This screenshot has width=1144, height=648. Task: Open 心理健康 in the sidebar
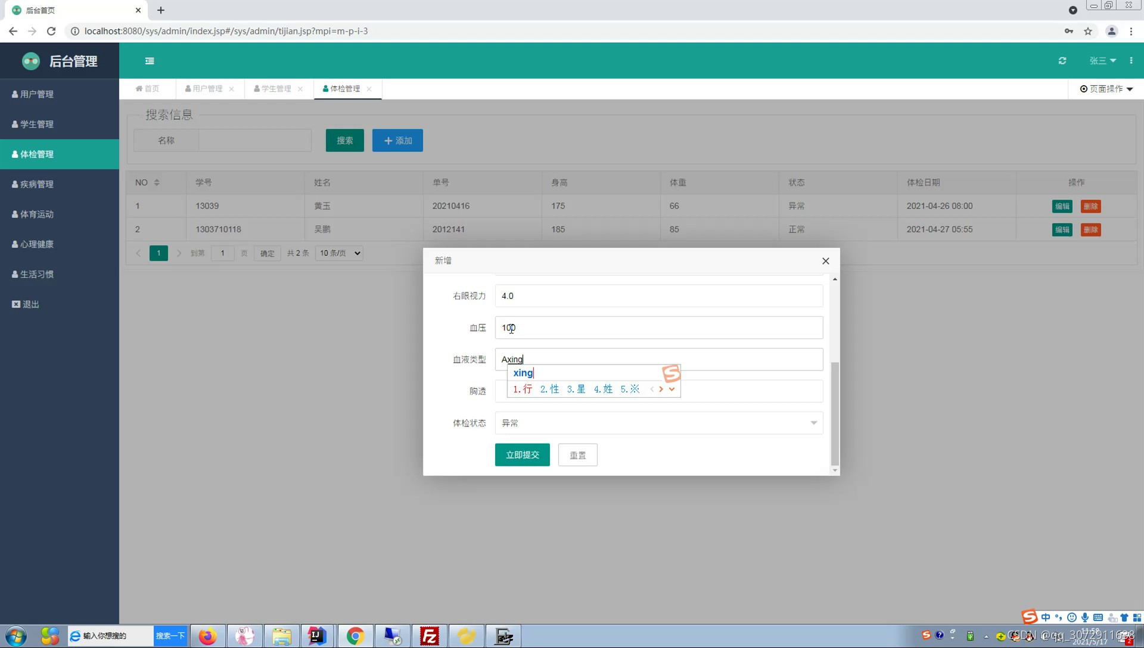point(60,244)
